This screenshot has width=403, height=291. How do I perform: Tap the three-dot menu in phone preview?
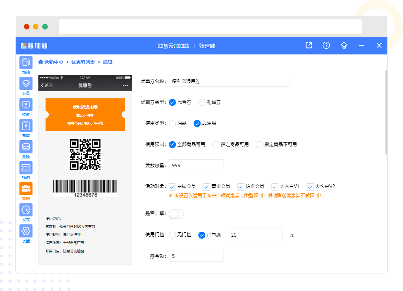126,85
